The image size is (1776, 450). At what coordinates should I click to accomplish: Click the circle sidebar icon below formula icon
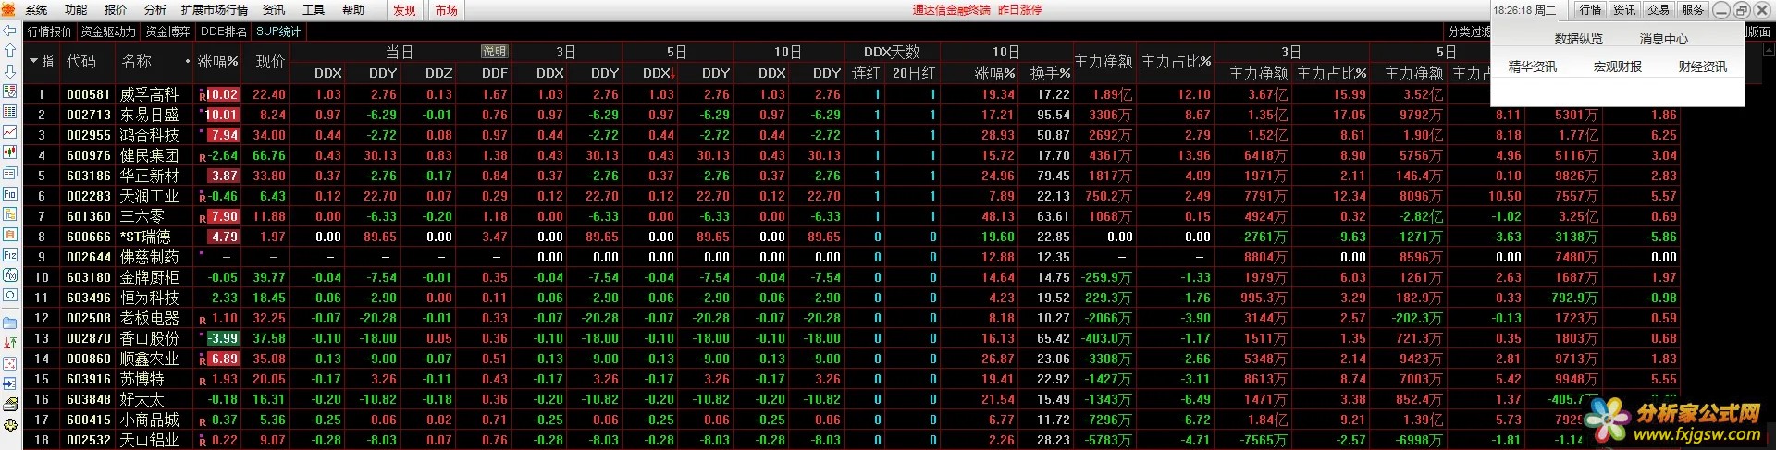pyautogui.click(x=10, y=296)
